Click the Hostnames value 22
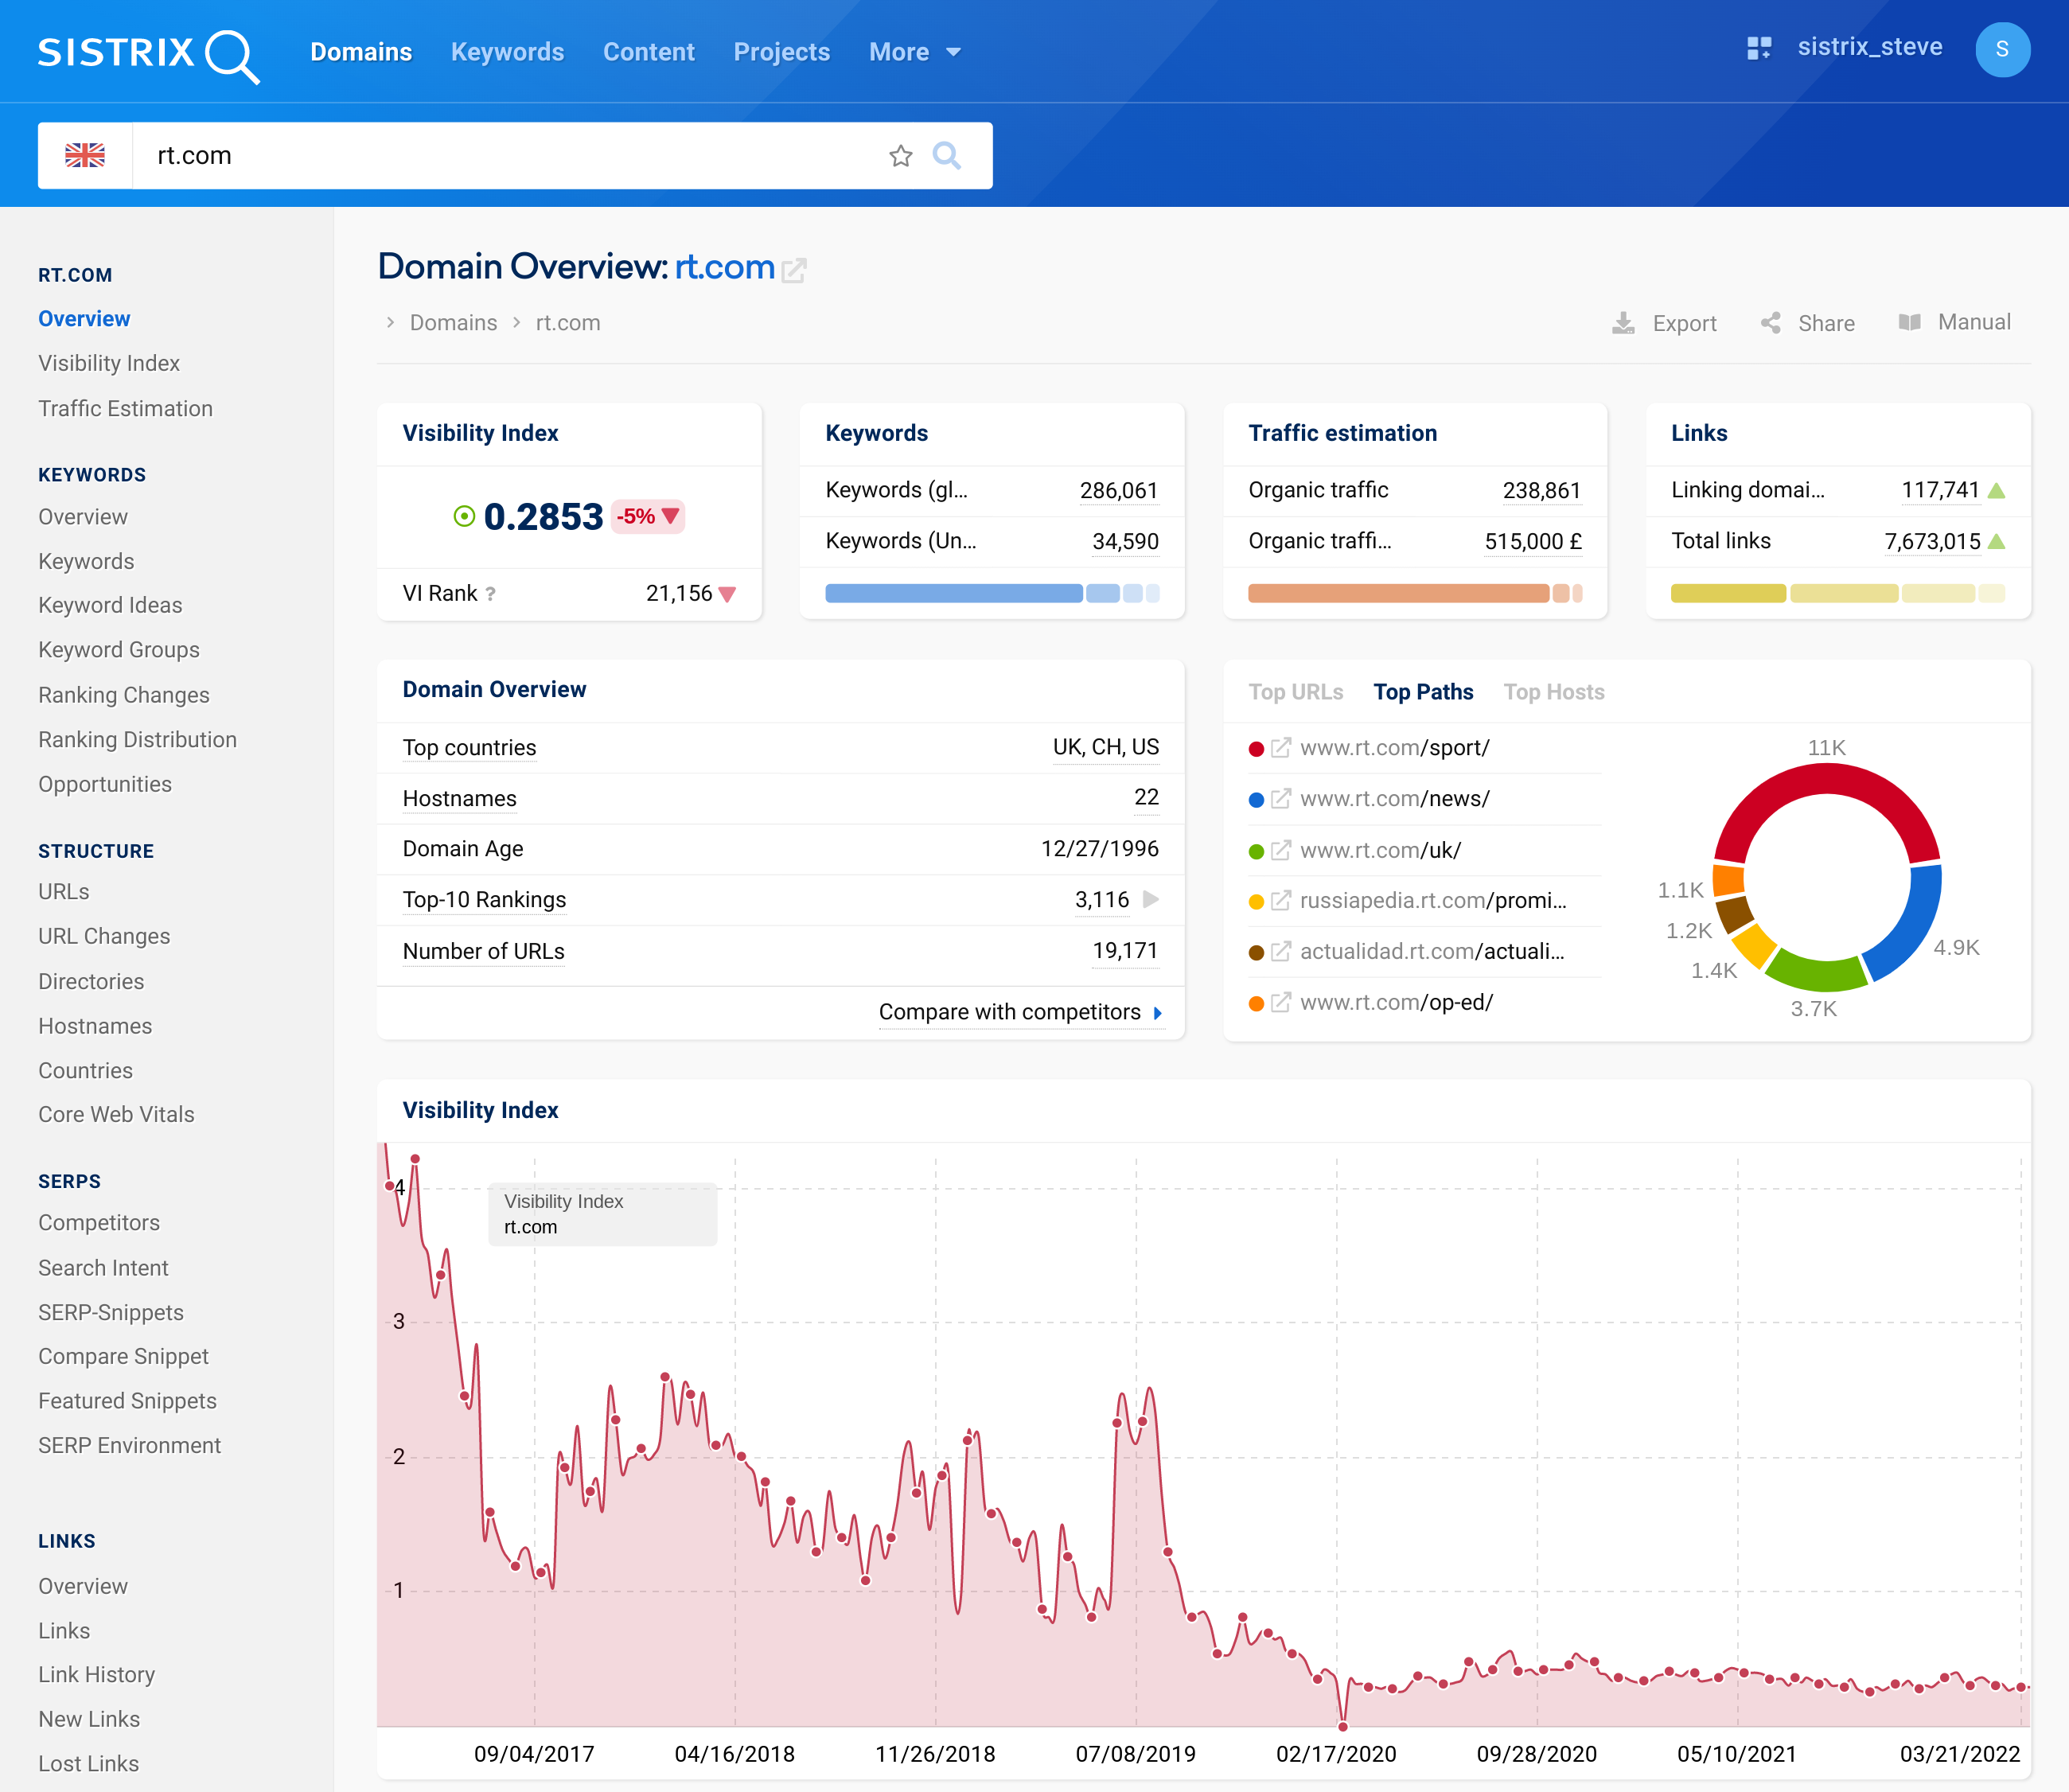 click(1146, 798)
